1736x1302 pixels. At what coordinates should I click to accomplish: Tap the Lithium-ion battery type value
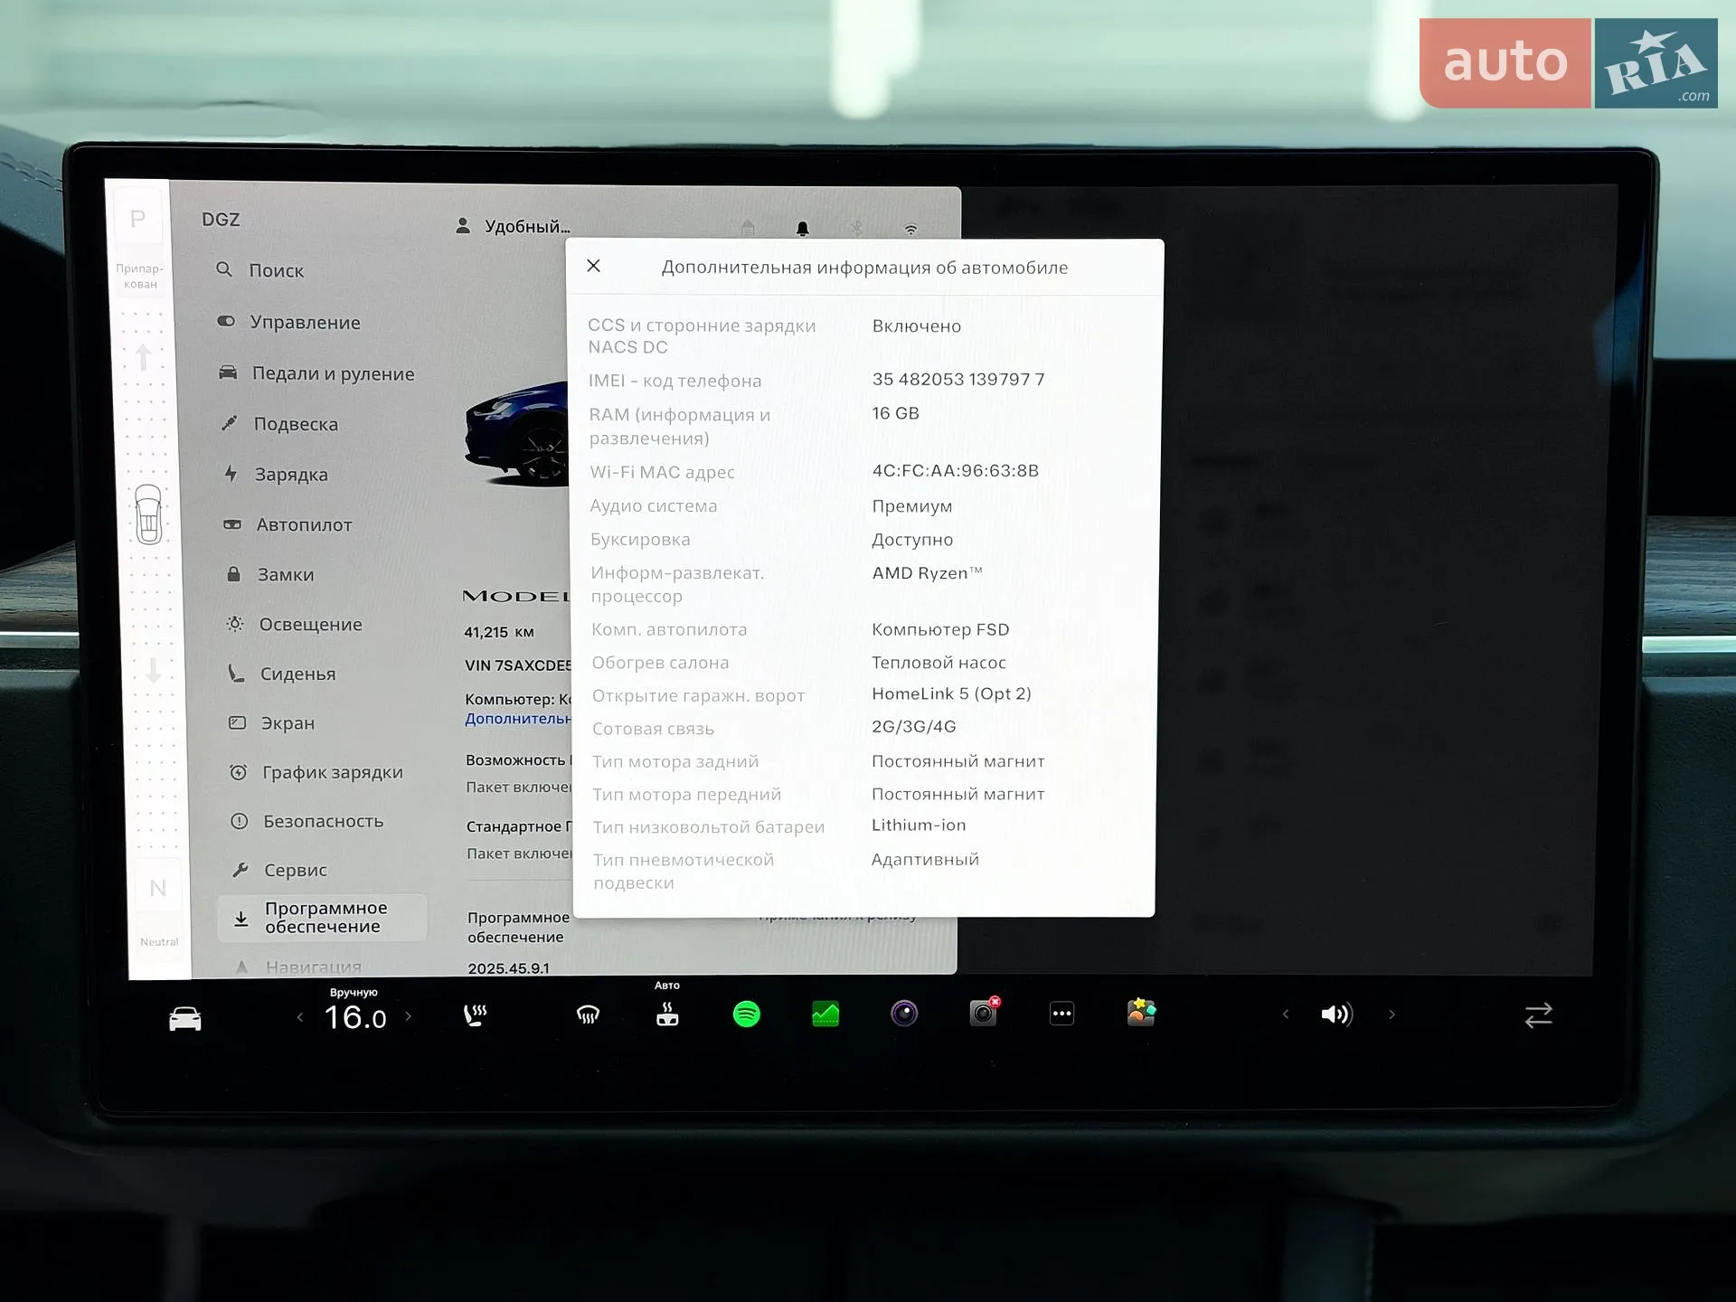tap(919, 825)
